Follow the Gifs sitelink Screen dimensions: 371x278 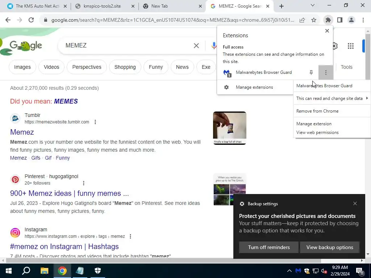tap(36, 158)
